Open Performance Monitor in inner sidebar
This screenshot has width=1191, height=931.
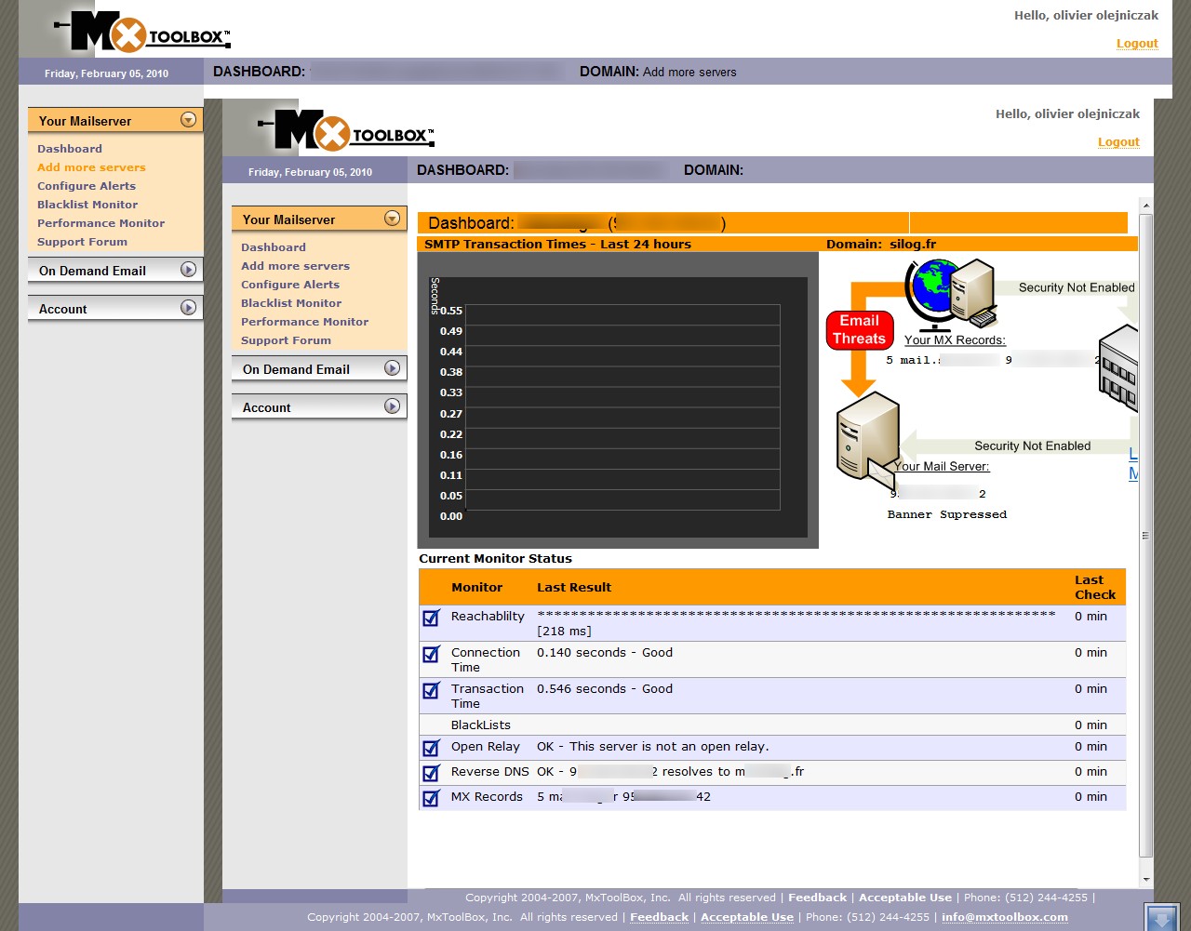point(304,322)
